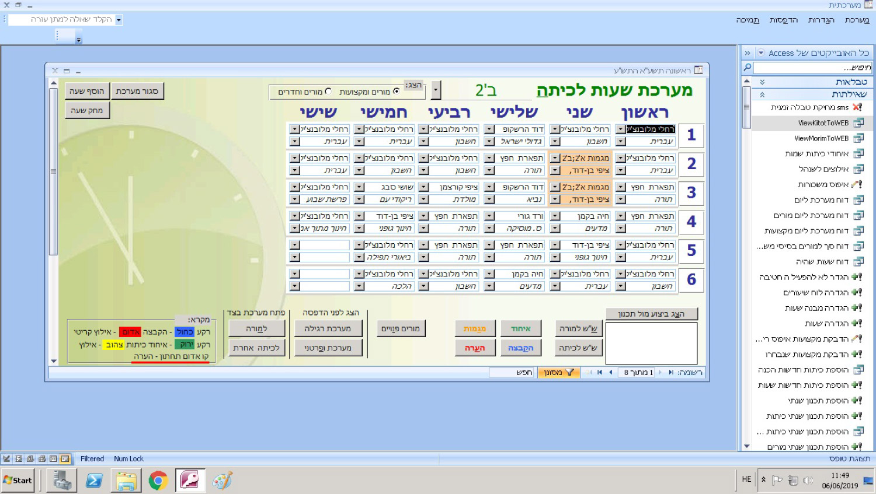
Task: Click the magnifier icon in navigation pane search
Action: tap(748, 68)
